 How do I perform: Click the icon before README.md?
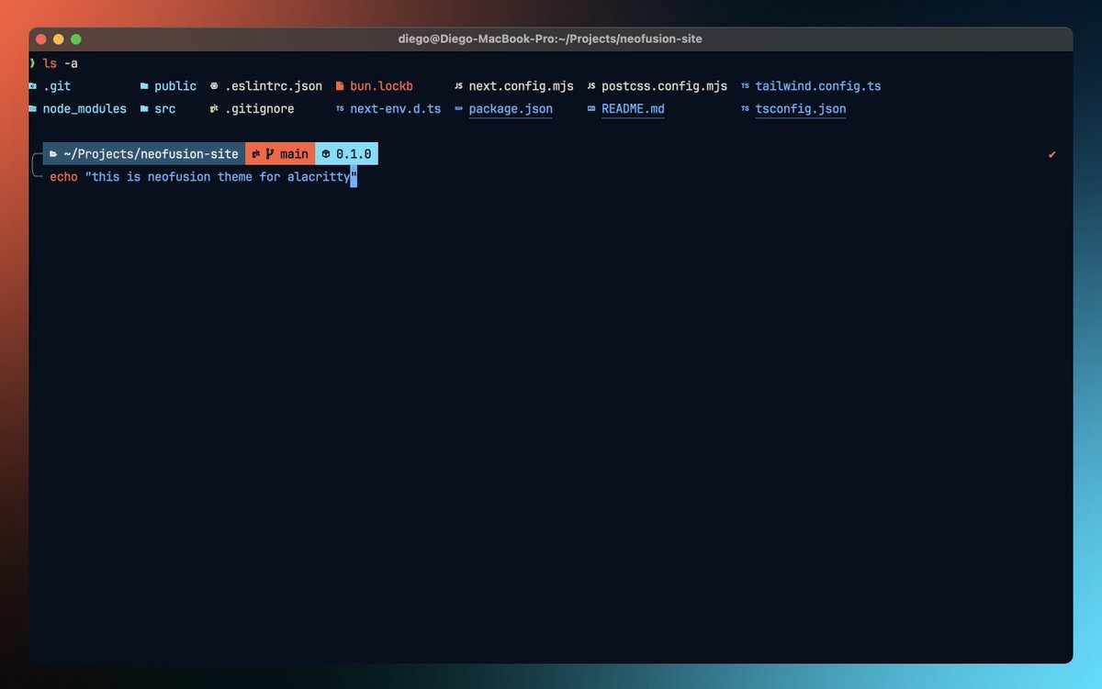point(591,108)
